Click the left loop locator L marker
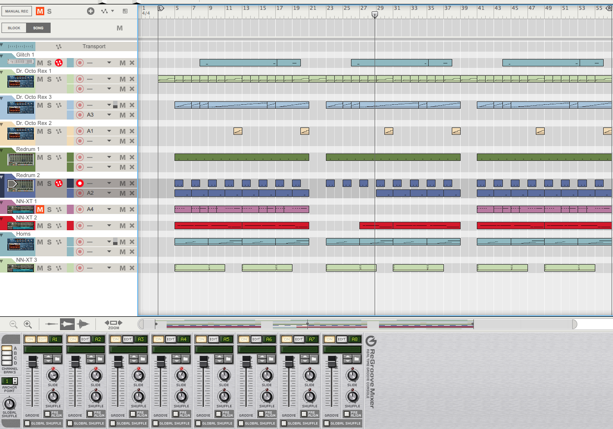The width and height of the screenshot is (613, 429). coord(161,8)
